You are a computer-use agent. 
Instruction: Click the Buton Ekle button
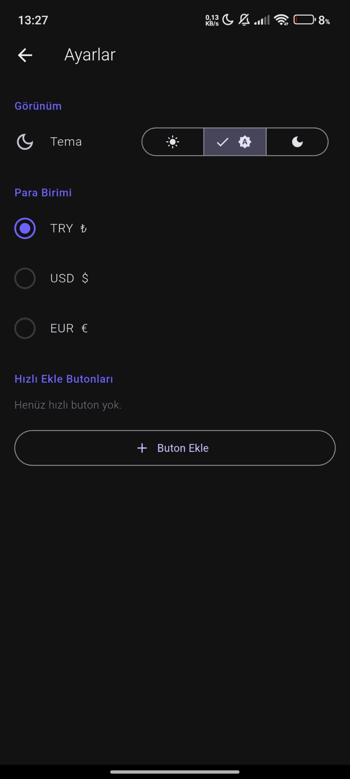click(175, 448)
